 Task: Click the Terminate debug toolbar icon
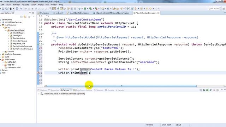32,8
